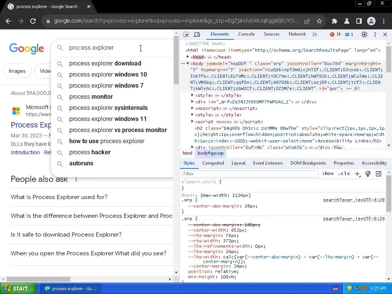Screen dimensions: 392x294
Task: Open the Extensions puzzle icon
Action: tap(335, 21)
